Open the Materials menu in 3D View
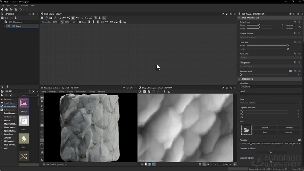Viewport: 304px width, 171px height. click(x=53, y=92)
